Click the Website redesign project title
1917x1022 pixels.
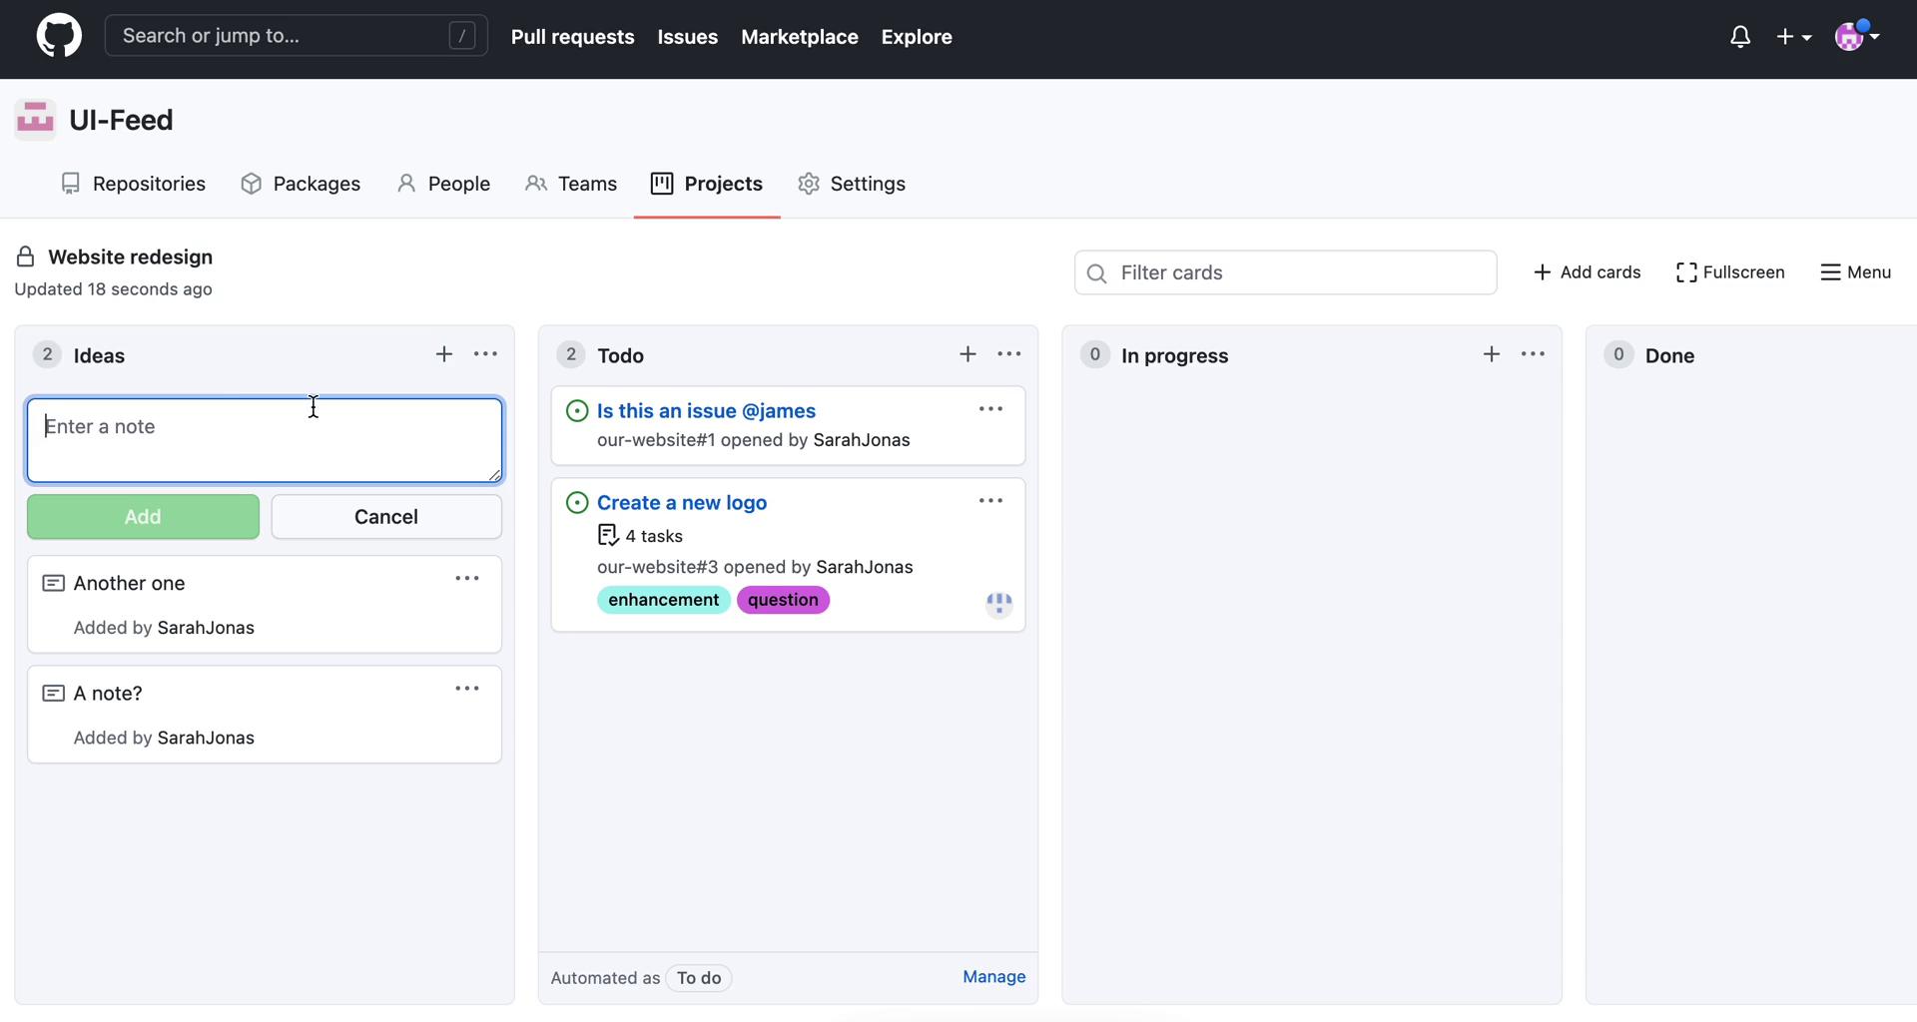(x=130, y=257)
